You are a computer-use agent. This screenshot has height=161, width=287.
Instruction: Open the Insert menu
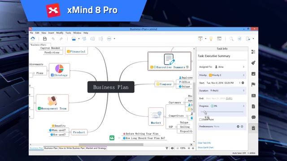tap(51, 33)
